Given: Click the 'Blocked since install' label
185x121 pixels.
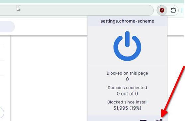Looking at the screenshot, I should point(127,102).
